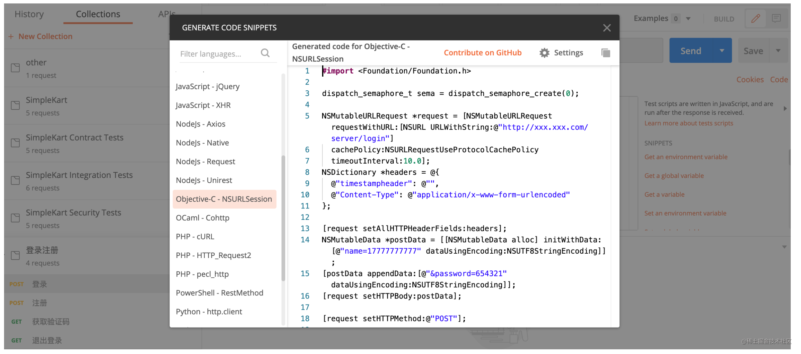Click the close modal button
Viewport: 801px width, 354px height.
607,28
